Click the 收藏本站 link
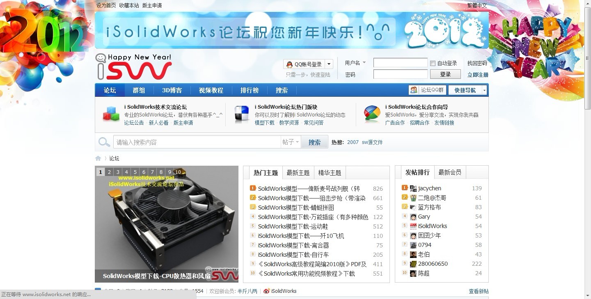This screenshot has height=299, width=591. [x=129, y=5]
